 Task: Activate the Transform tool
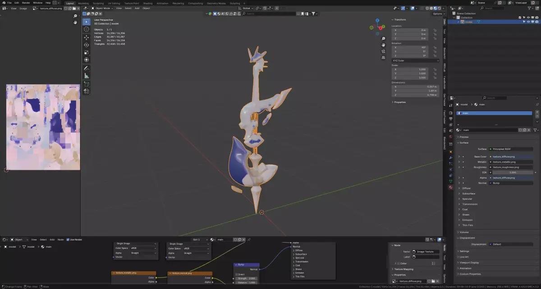87,59
